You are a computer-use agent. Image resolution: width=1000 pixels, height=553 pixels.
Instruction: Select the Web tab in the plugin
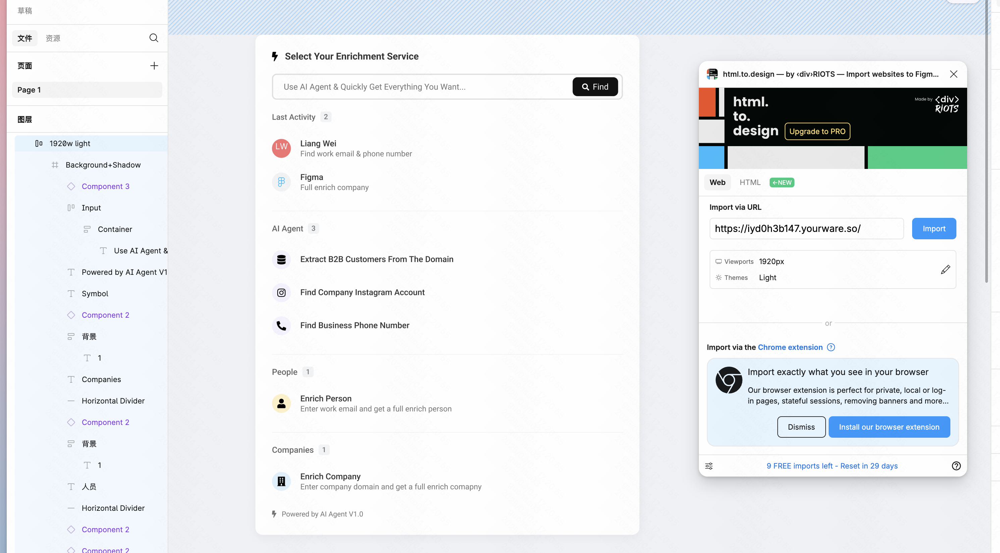click(717, 182)
